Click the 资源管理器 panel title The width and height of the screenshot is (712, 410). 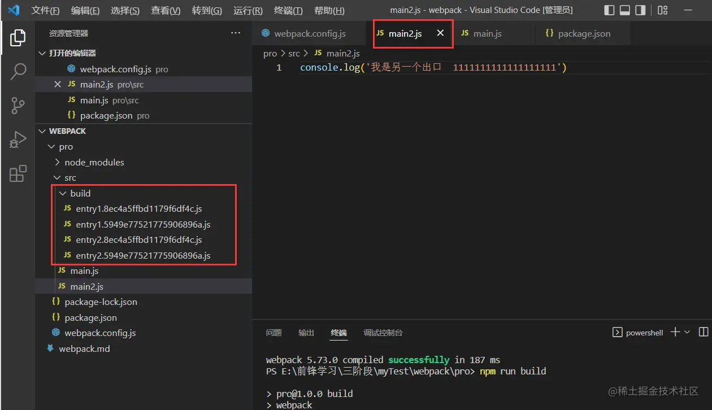(x=68, y=33)
